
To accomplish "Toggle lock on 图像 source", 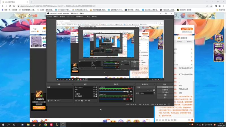I will [96, 89].
